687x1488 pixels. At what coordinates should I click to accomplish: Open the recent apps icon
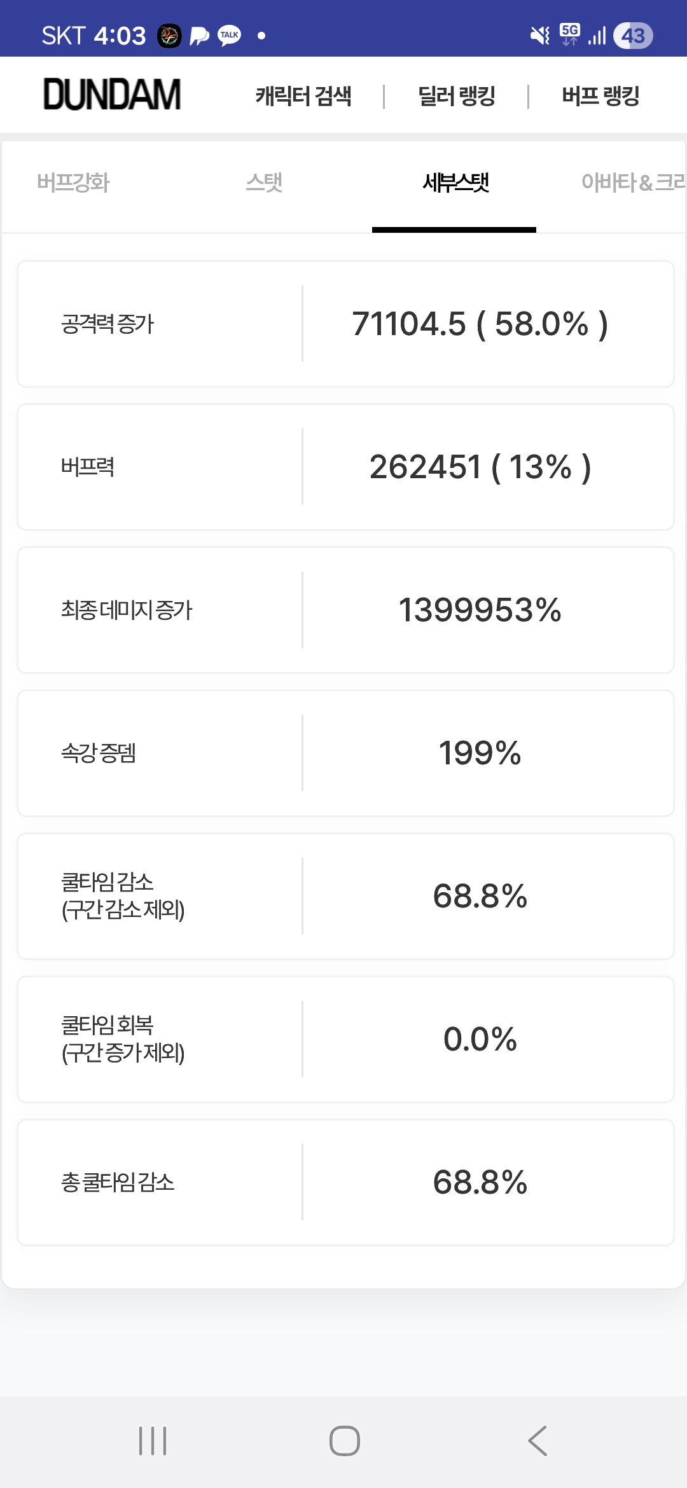(x=153, y=1441)
